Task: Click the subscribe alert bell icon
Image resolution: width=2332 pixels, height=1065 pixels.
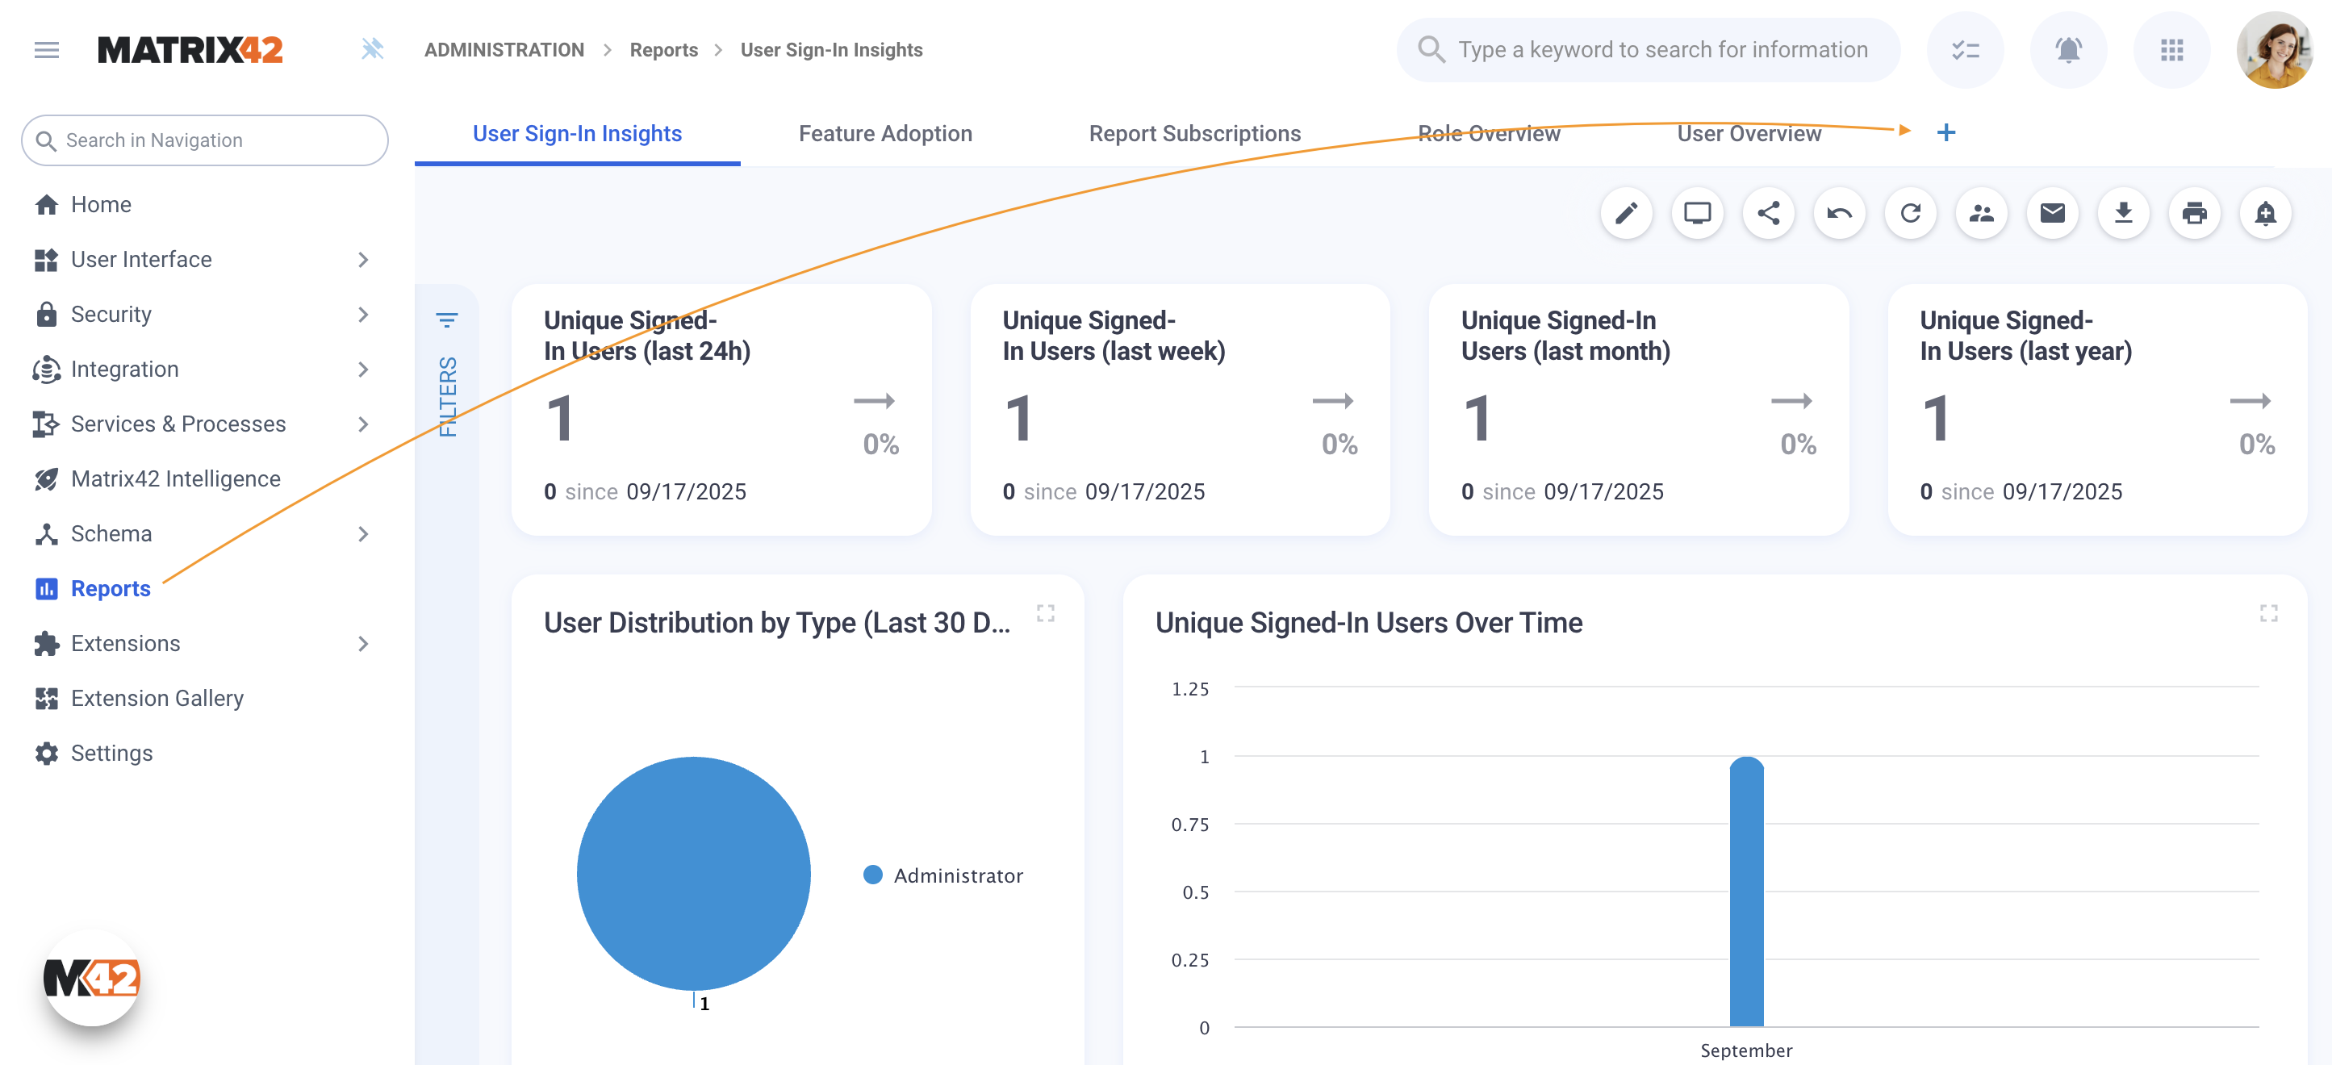Action: tap(2265, 213)
